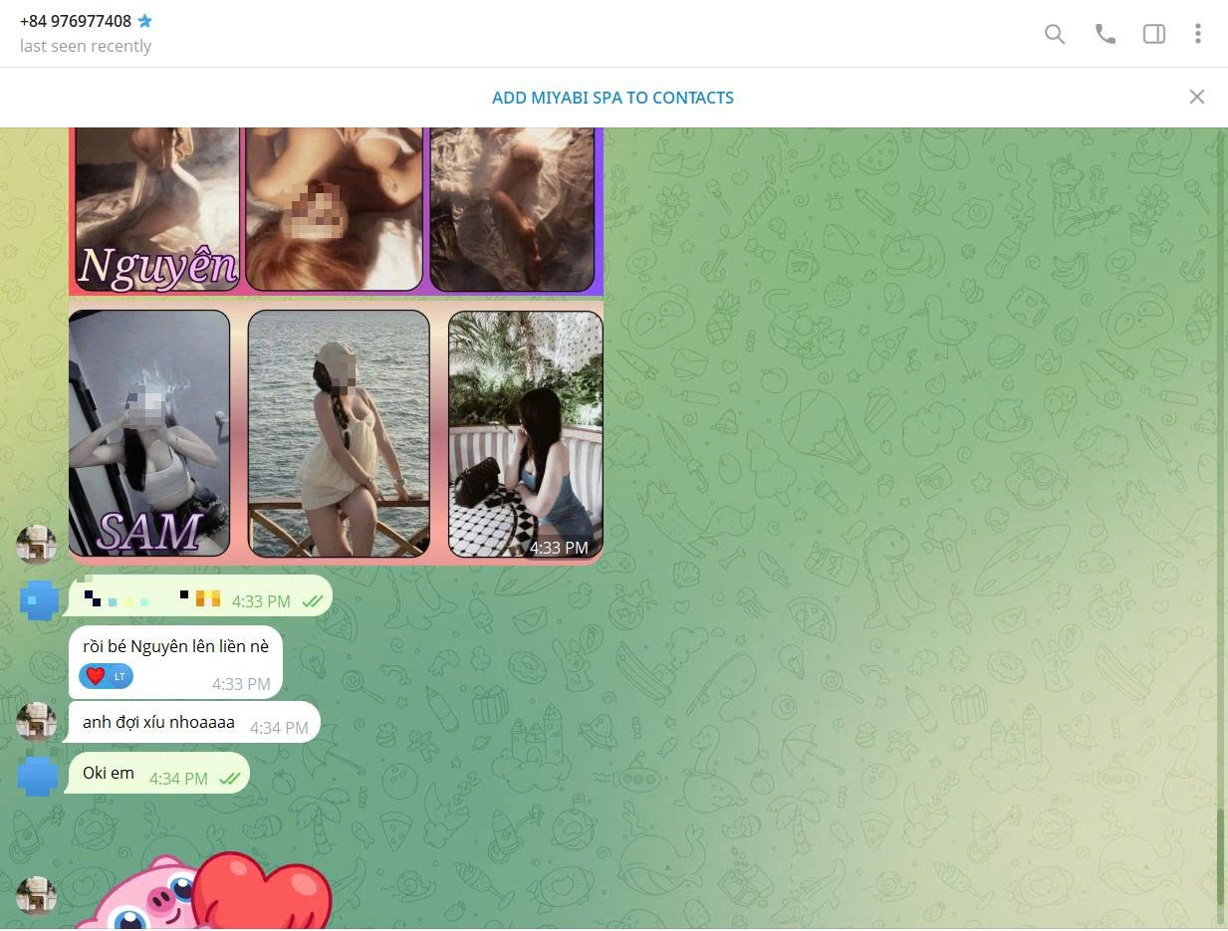Click the sender avatar beside the pig sticker

coord(36,896)
